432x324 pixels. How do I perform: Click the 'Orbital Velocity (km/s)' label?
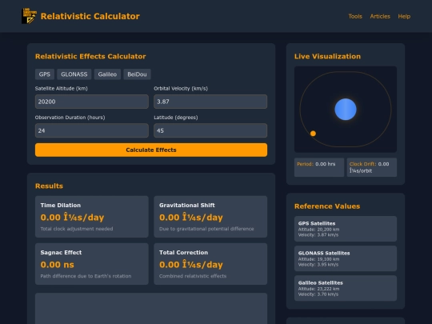[x=181, y=89]
